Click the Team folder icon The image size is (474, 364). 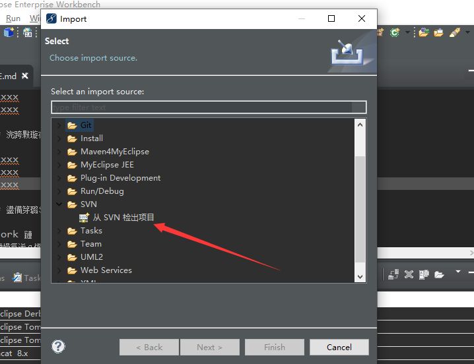click(72, 245)
